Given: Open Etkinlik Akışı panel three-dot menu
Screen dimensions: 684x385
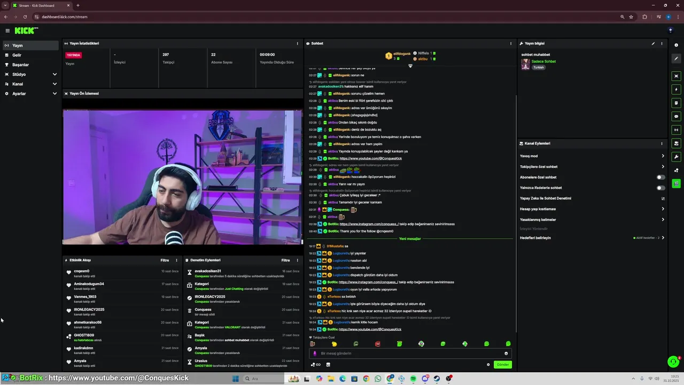Looking at the screenshot, I should tap(177, 260).
